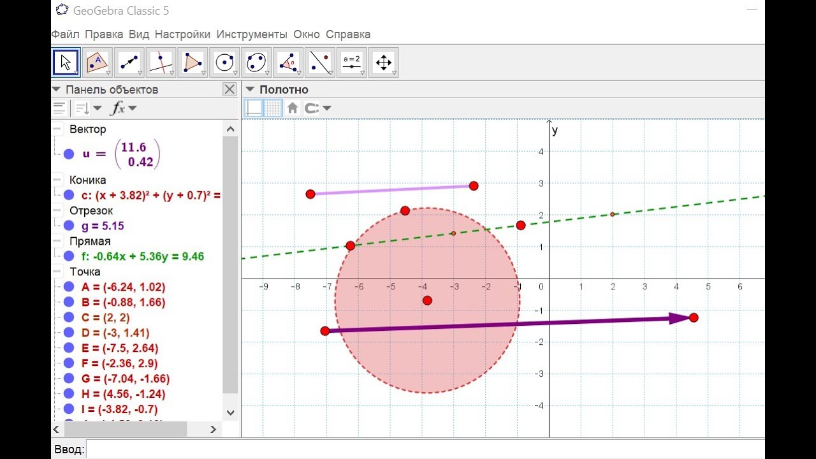The image size is (816, 459).
Task: Open the Окно menu
Action: [x=307, y=34]
